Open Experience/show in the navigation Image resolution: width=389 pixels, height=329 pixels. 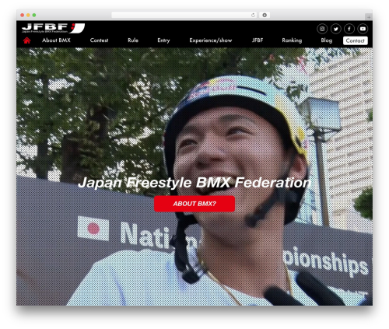[x=211, y=40]
